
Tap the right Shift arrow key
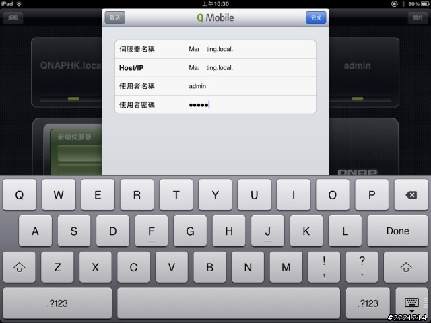point(405,267)
